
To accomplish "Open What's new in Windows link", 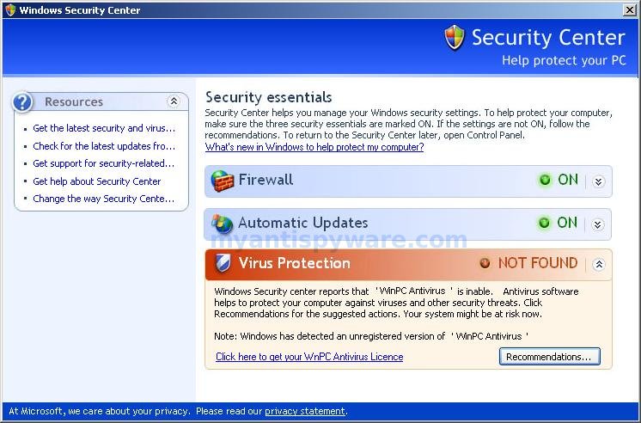I will click(314, 147).
